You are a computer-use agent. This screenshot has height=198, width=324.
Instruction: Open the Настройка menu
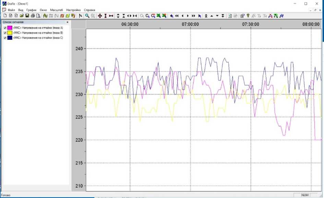(x=74, y=10)
